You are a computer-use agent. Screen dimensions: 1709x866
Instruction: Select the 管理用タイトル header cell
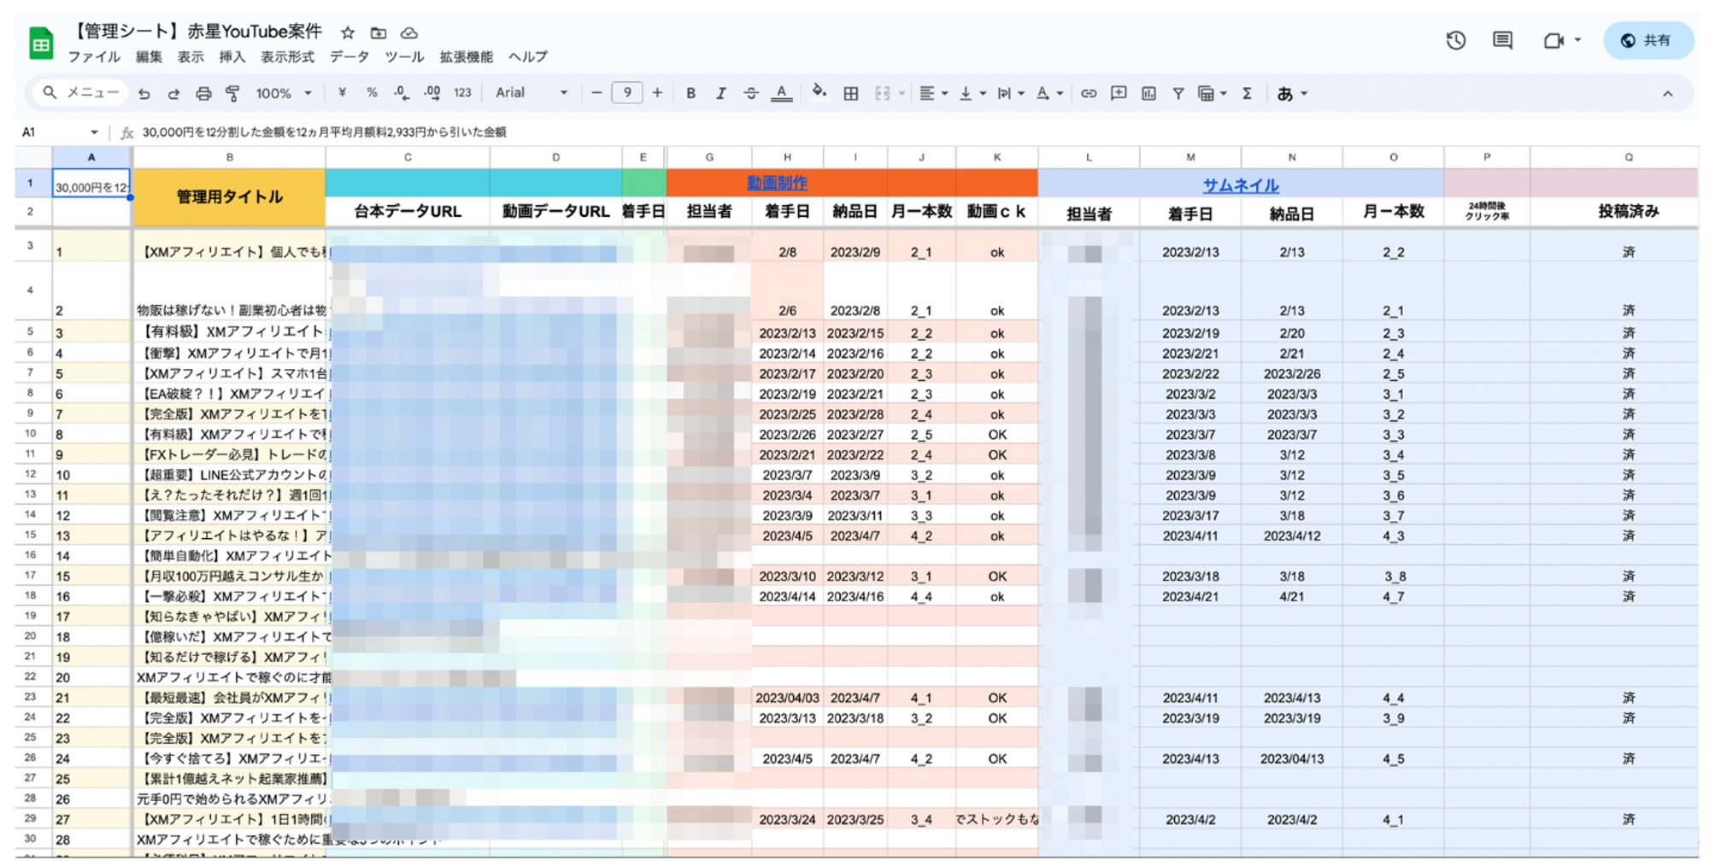coord(229,197)
